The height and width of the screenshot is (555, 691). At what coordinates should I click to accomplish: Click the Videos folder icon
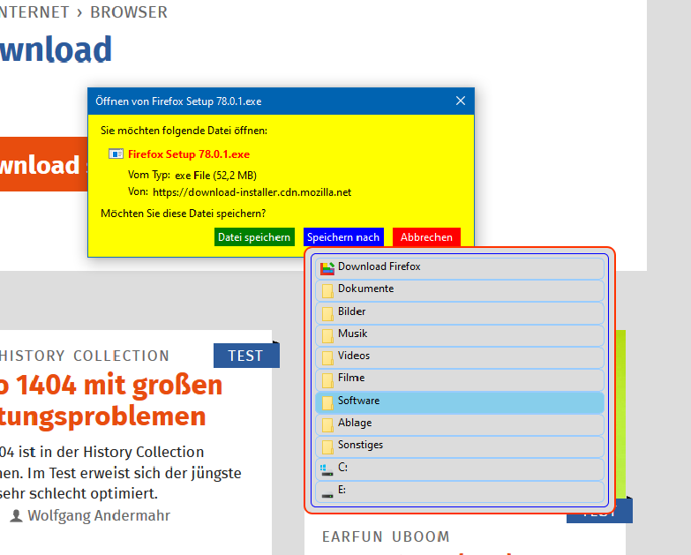coord(327,357)
